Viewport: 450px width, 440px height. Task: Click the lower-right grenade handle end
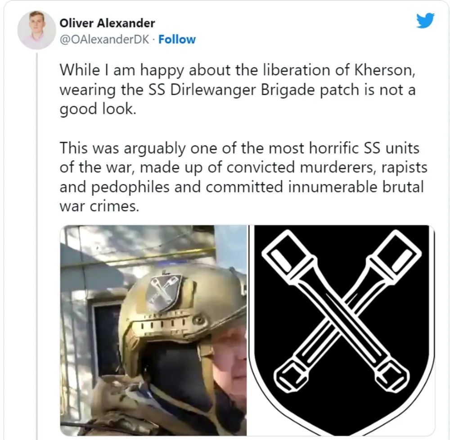392,375
